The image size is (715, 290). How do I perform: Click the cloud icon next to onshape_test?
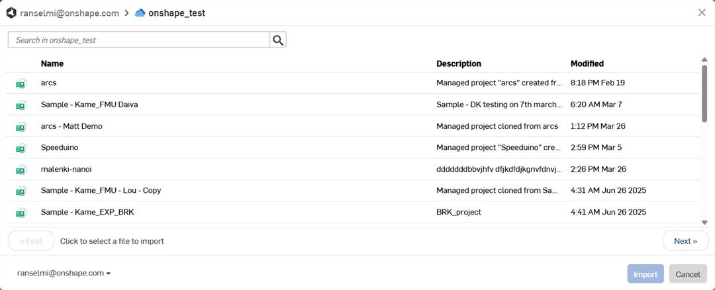[140, 13]
